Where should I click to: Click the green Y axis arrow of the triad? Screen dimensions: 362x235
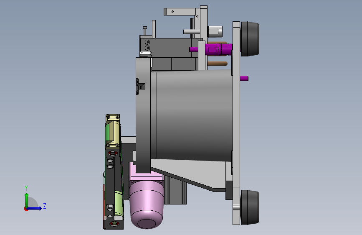coord(27,200)
